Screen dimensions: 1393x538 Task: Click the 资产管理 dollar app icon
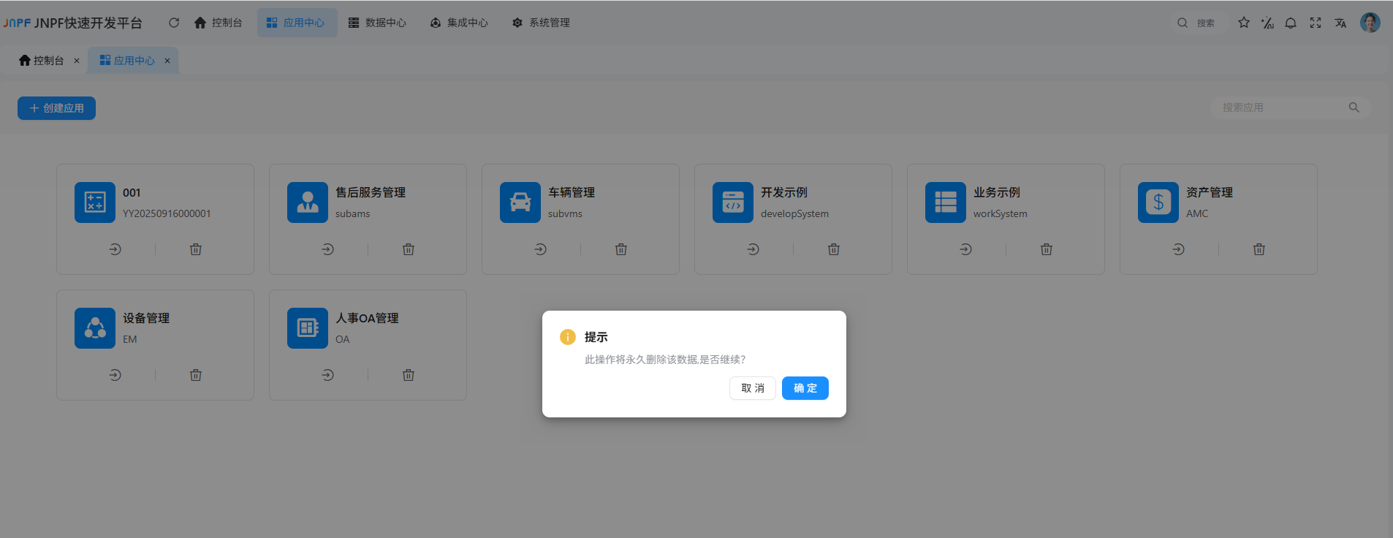click(x=1158, y=202)
